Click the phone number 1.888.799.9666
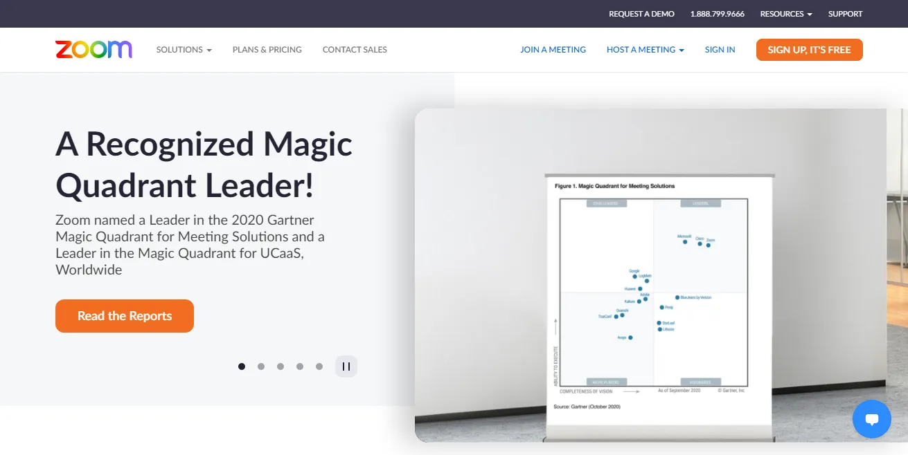The image size is (908, 455). click(x=718, y=14)
